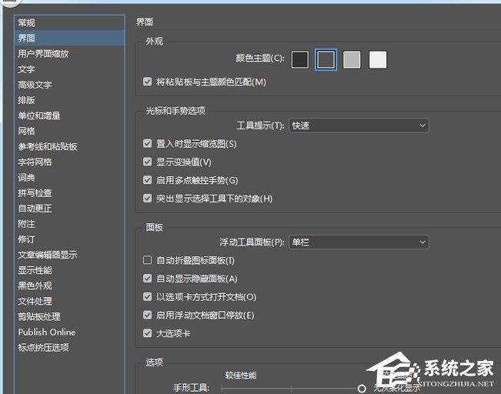This screenshot has width=501, height=394.
Task: Select the lightest color theme swatch
Action: (x=378, y=60)
